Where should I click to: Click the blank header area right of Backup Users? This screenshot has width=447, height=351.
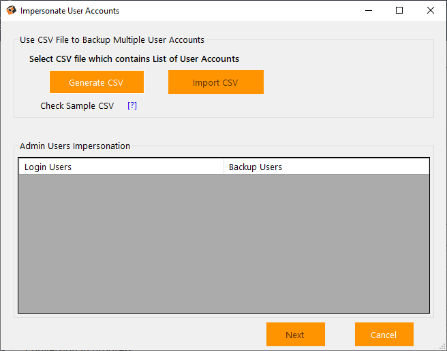368,167
